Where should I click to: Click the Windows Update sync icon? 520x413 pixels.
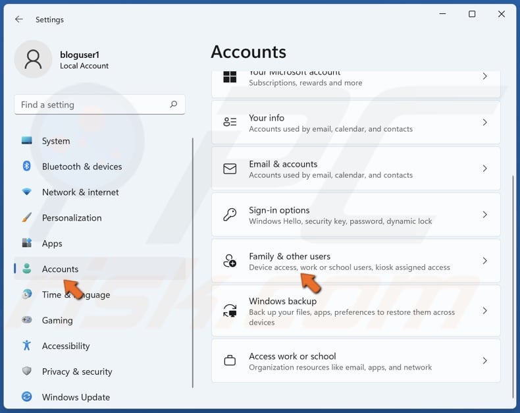pos(26,397)
